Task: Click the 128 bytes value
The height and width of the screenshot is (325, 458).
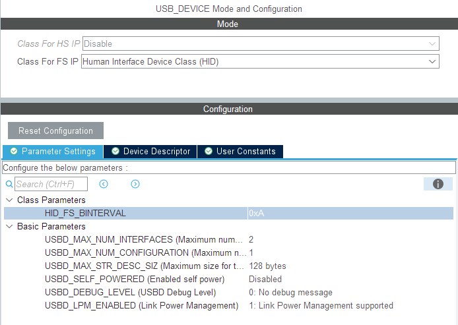Action: (x=267, y=266)
